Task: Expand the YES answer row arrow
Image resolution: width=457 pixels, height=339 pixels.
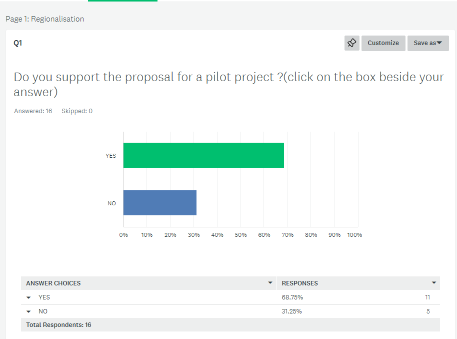Action: coord(28,297)
